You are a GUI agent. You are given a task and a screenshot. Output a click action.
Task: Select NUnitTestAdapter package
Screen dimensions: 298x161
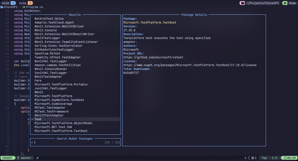point(48,76)
